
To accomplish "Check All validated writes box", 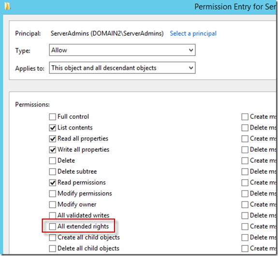I will tap(53, 215).
